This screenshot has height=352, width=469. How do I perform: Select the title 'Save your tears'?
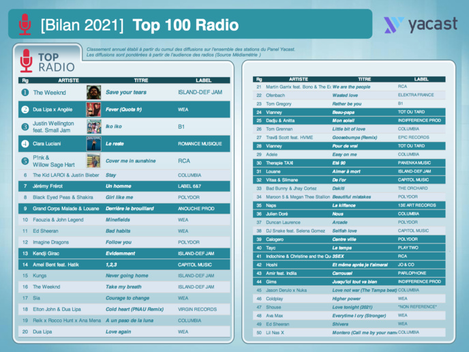(126, 92)
